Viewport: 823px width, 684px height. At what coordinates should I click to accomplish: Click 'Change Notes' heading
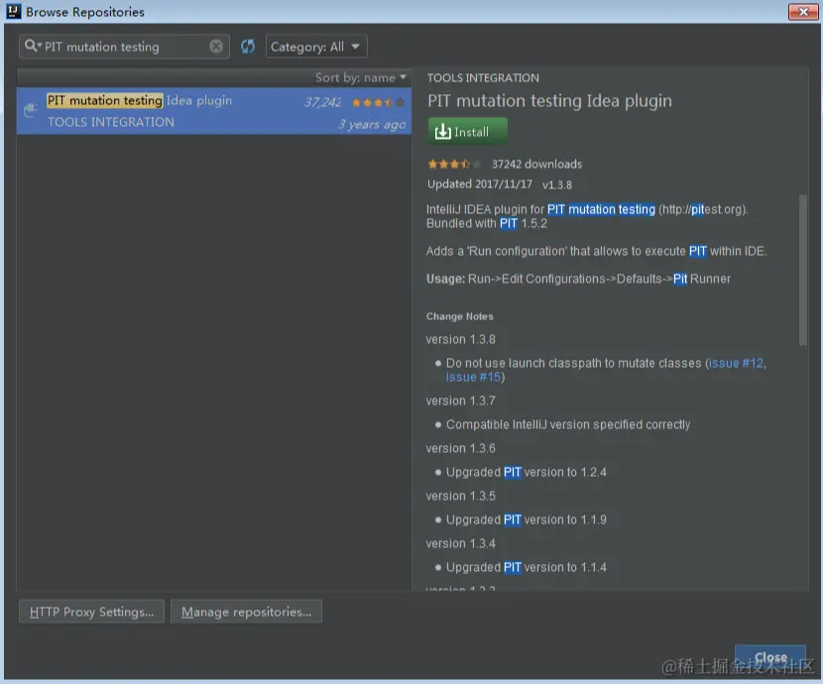tap(460, 316)
